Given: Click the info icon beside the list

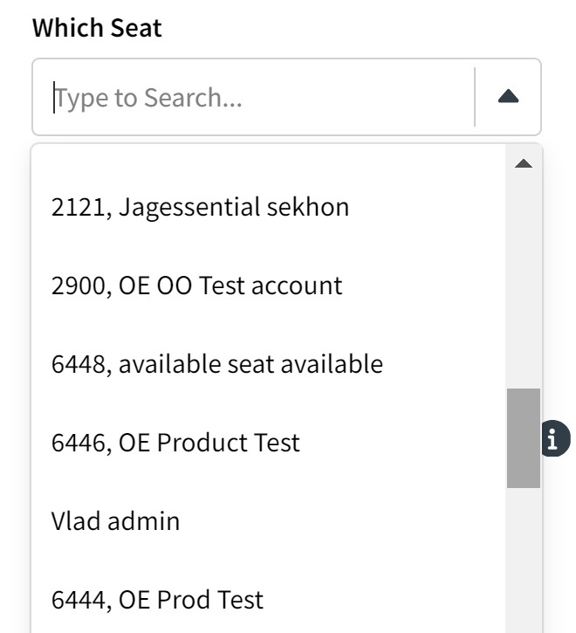Looking at the screenshot, I should tap(553, 438).
